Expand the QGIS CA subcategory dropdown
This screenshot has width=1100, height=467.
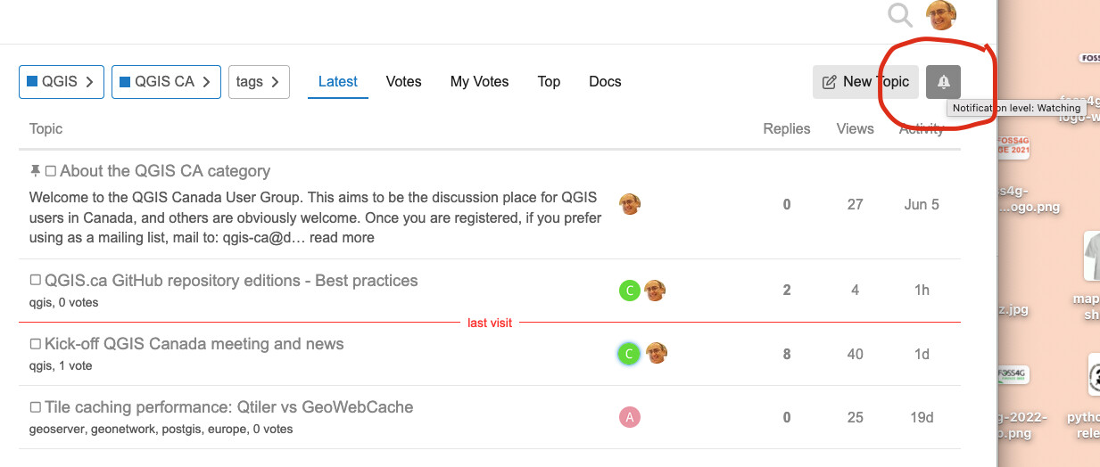coord(166,82)
